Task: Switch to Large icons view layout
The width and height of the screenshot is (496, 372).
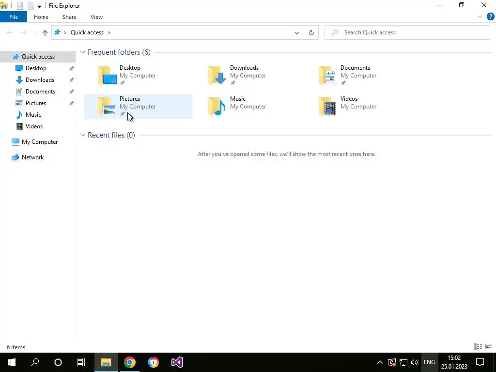Action: [x=489, y=347]
